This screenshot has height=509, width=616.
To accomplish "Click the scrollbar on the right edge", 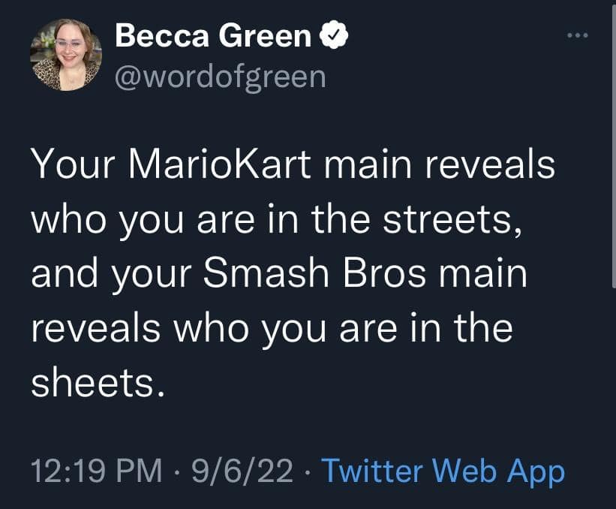I will pos(612,188).
